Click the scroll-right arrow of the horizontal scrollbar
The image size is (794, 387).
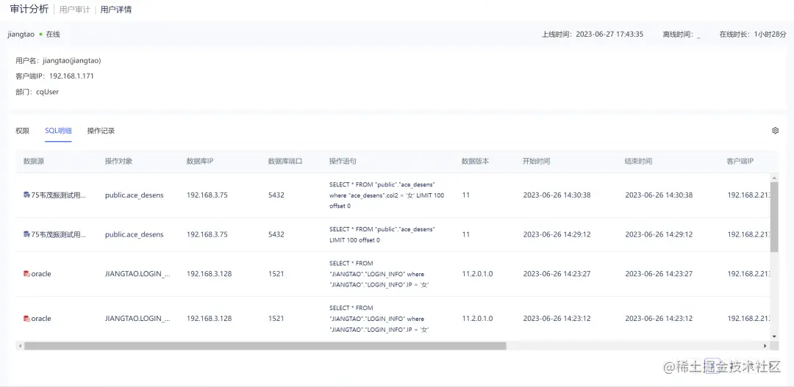(x=765, y=346)
